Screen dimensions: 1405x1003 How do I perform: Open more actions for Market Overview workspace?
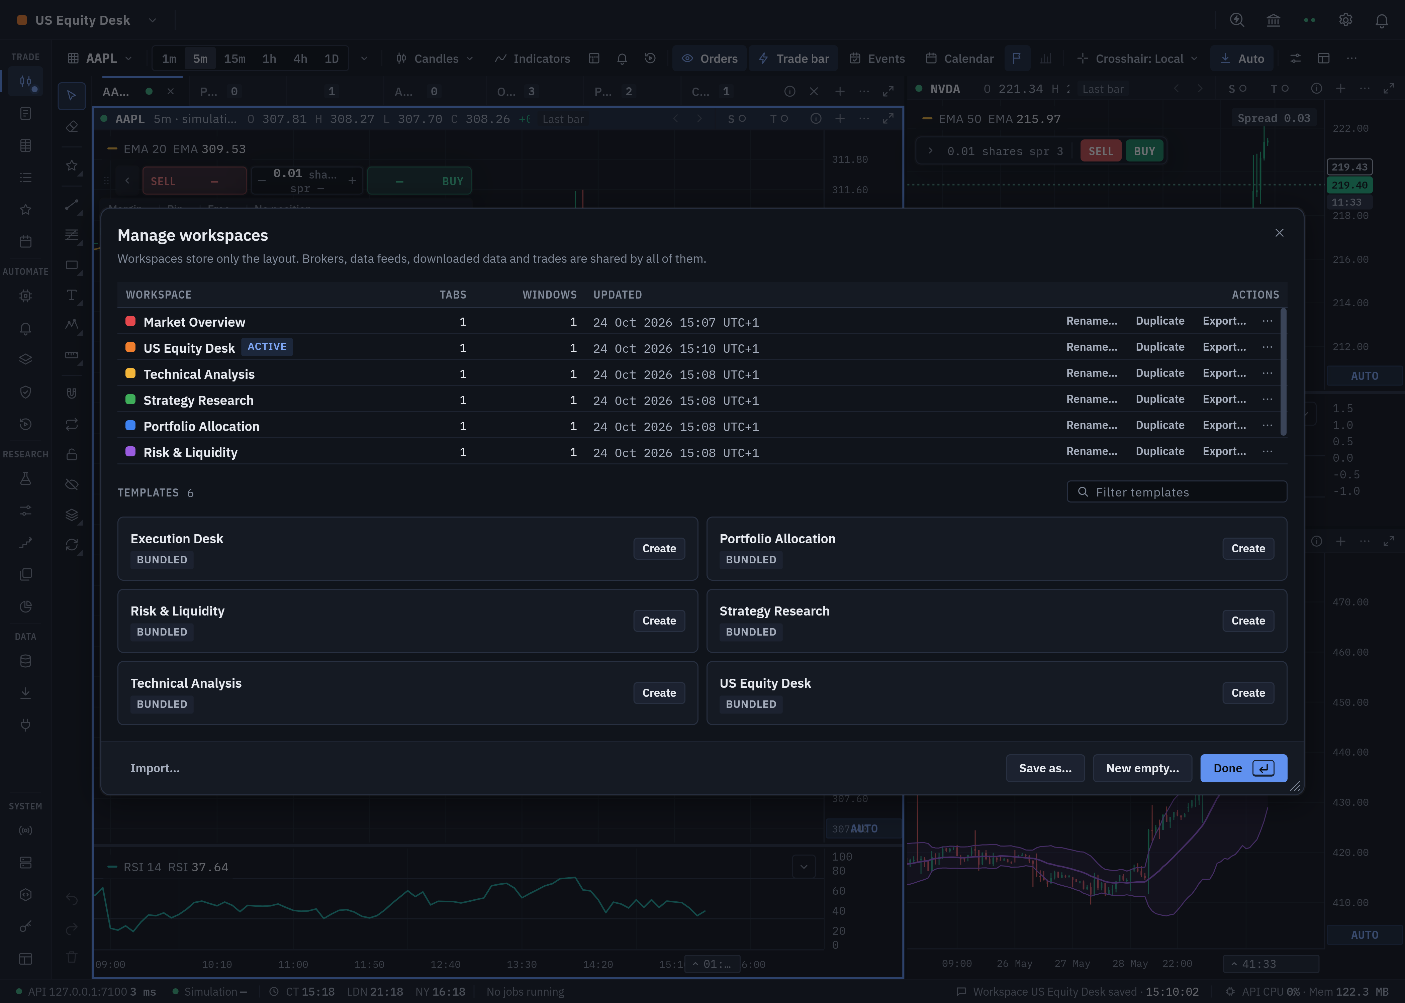[x=1267, y=321]
